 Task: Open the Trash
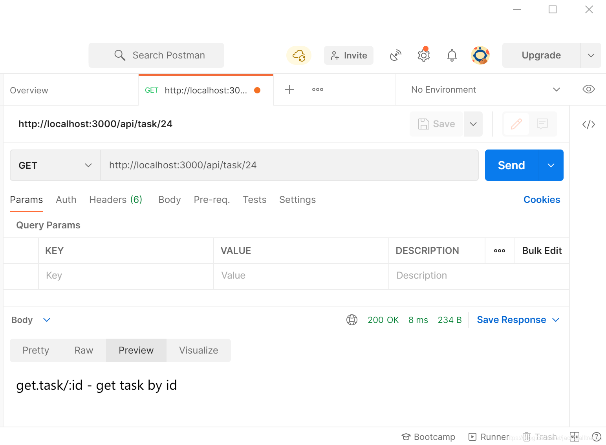pyautogui.click(x=540, y=437)
